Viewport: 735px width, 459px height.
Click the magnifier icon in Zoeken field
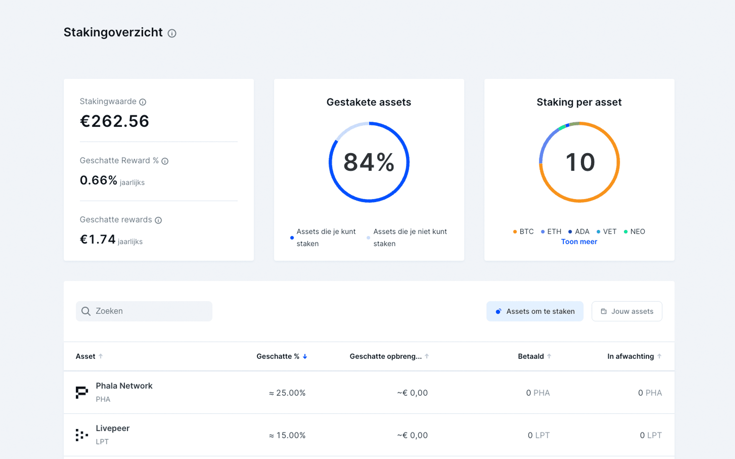[86, 311]
